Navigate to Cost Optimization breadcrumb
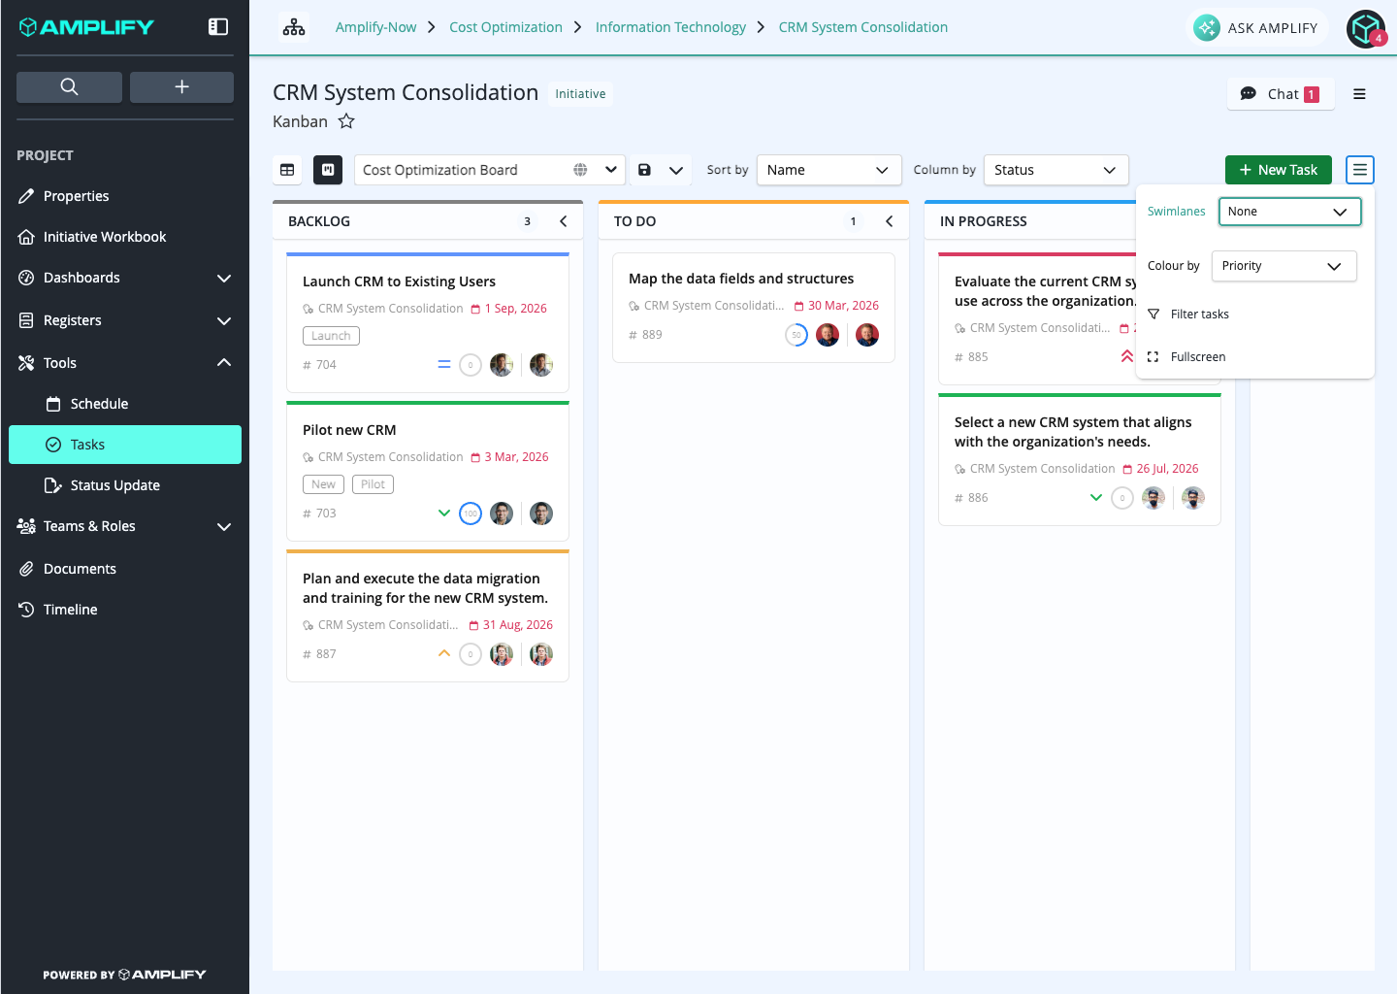This screenshot has width=1397, height=994. click(505, 27)
